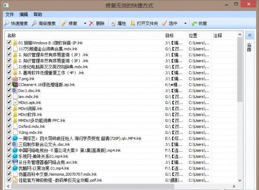Sort by the 名称 column header

tap(84, 35)
